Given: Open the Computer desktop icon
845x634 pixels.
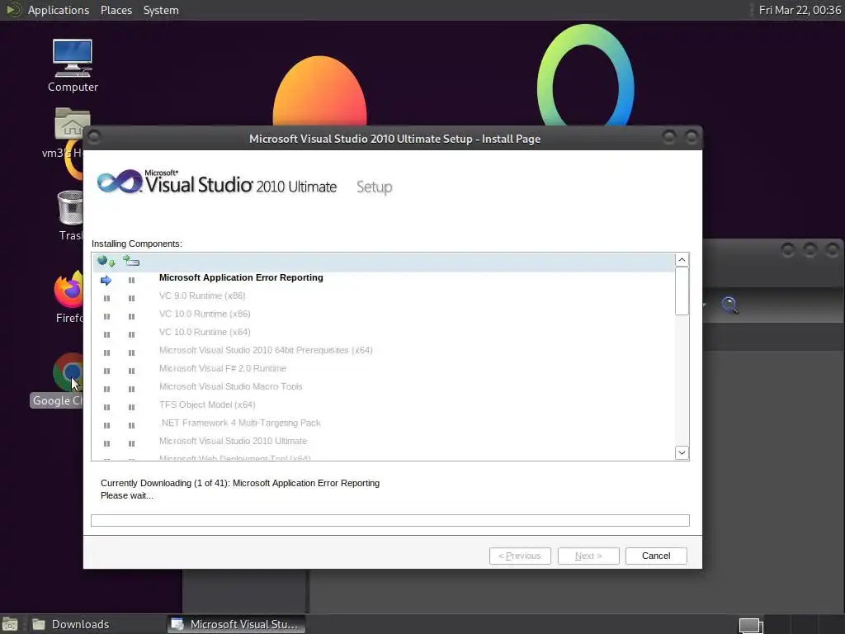Looking at the screenshot, I should [73, 66].
